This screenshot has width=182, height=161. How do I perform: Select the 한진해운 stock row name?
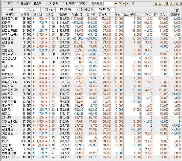point(8,38)
